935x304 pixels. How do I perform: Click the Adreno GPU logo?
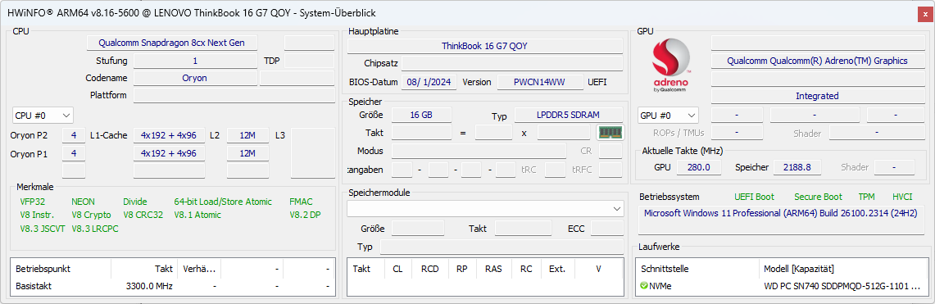click(671, 66)
